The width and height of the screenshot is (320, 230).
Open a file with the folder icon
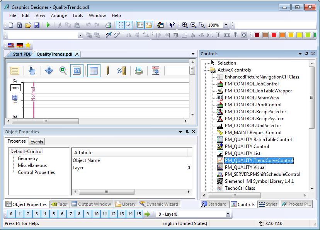click(x=28, y=25)
